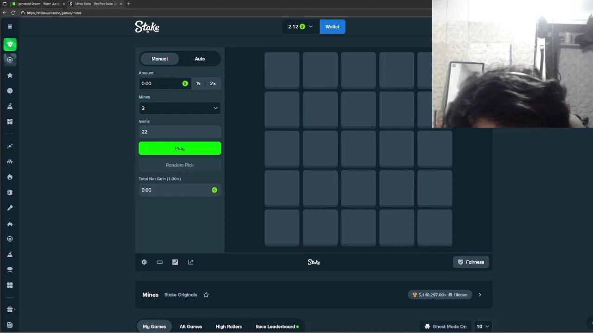Open the Mines count dropdown

click(180, 108)
